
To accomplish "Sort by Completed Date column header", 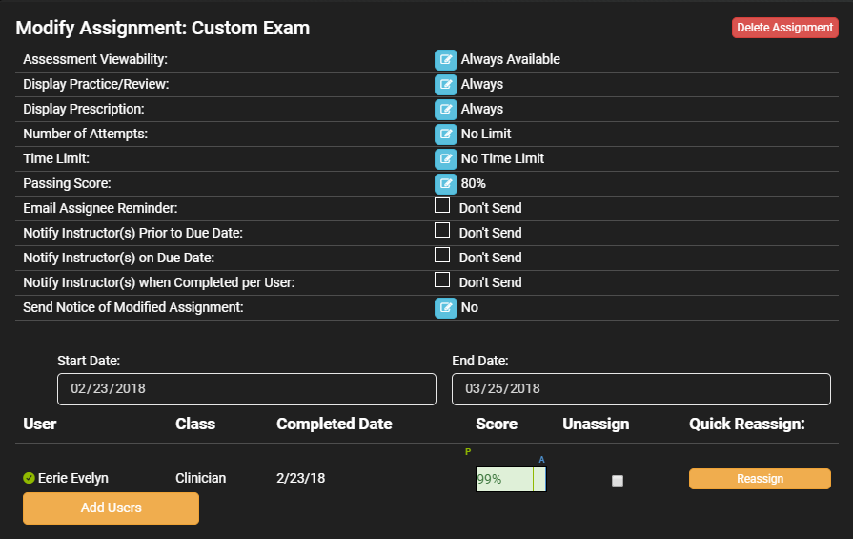I will click(x=334, y=424).
